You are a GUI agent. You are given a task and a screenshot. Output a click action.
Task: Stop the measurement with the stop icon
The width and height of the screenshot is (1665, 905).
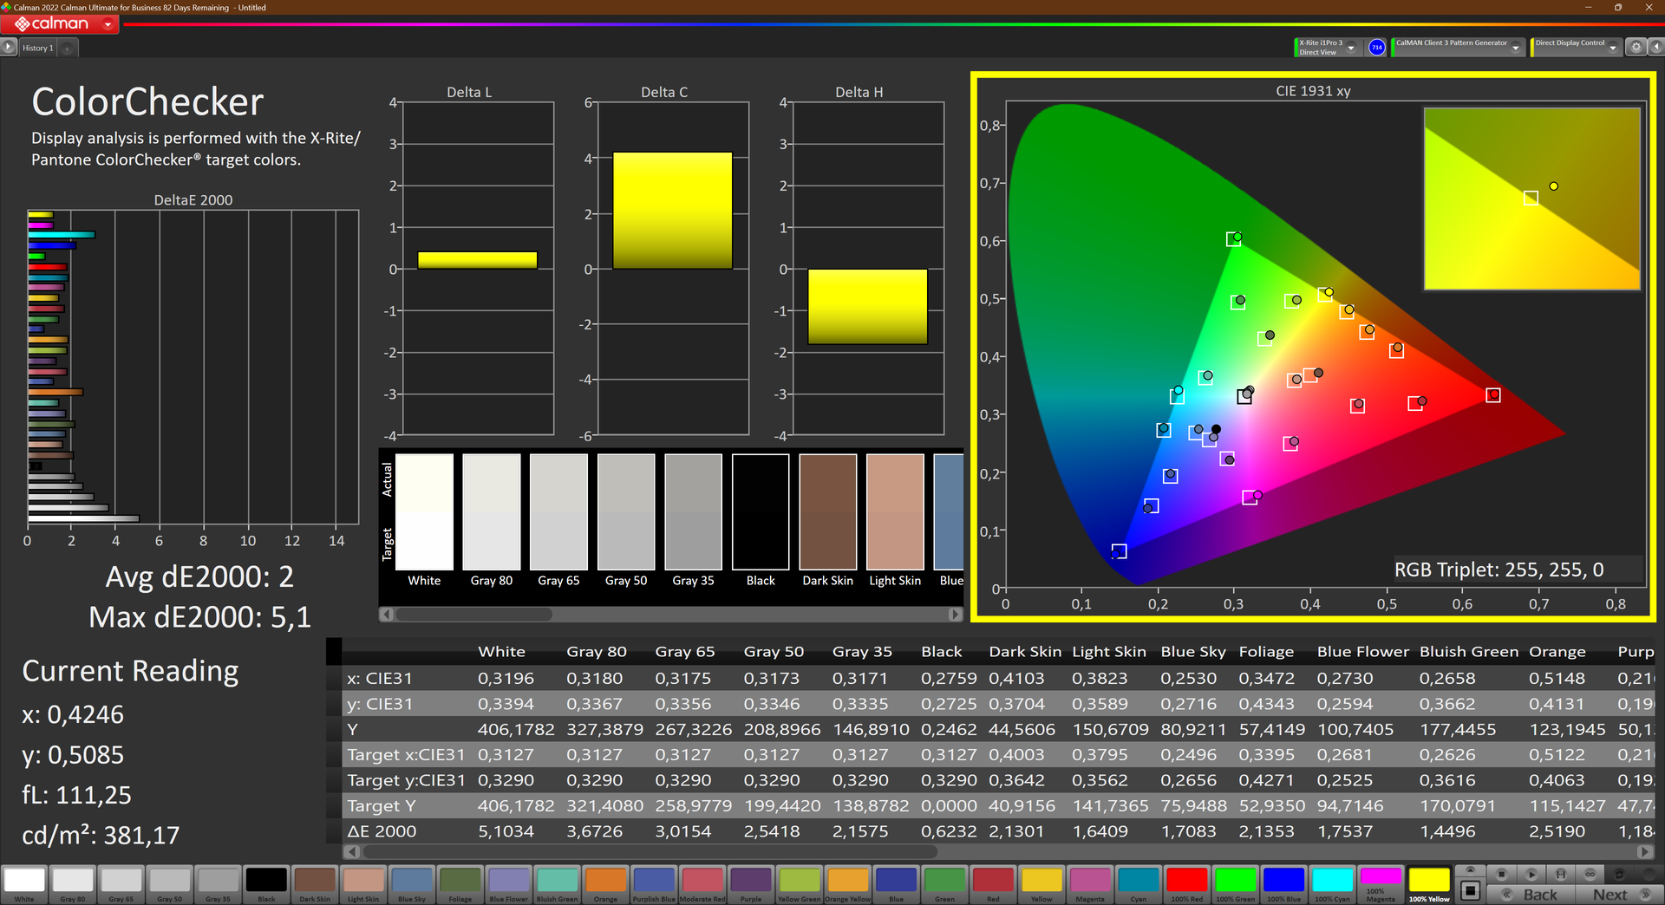pyautogui.click(x=1502, y=874)
